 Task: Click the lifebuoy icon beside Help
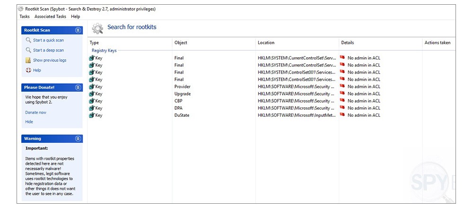coord(28,70)
